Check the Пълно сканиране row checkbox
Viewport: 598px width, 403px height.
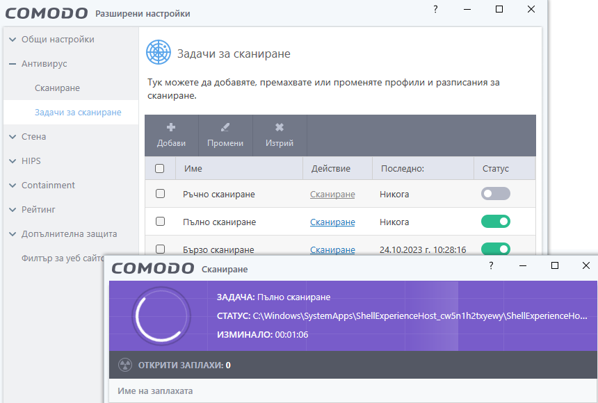160,222
